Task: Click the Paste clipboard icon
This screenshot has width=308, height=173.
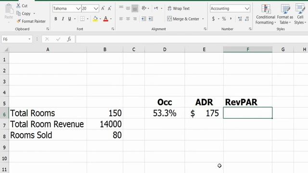Action: [9, 9]
